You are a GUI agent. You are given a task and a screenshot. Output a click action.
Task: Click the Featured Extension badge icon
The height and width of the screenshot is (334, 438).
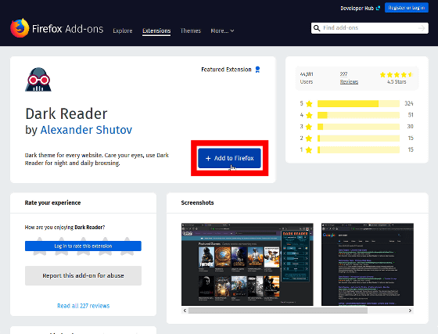point(257,70)
